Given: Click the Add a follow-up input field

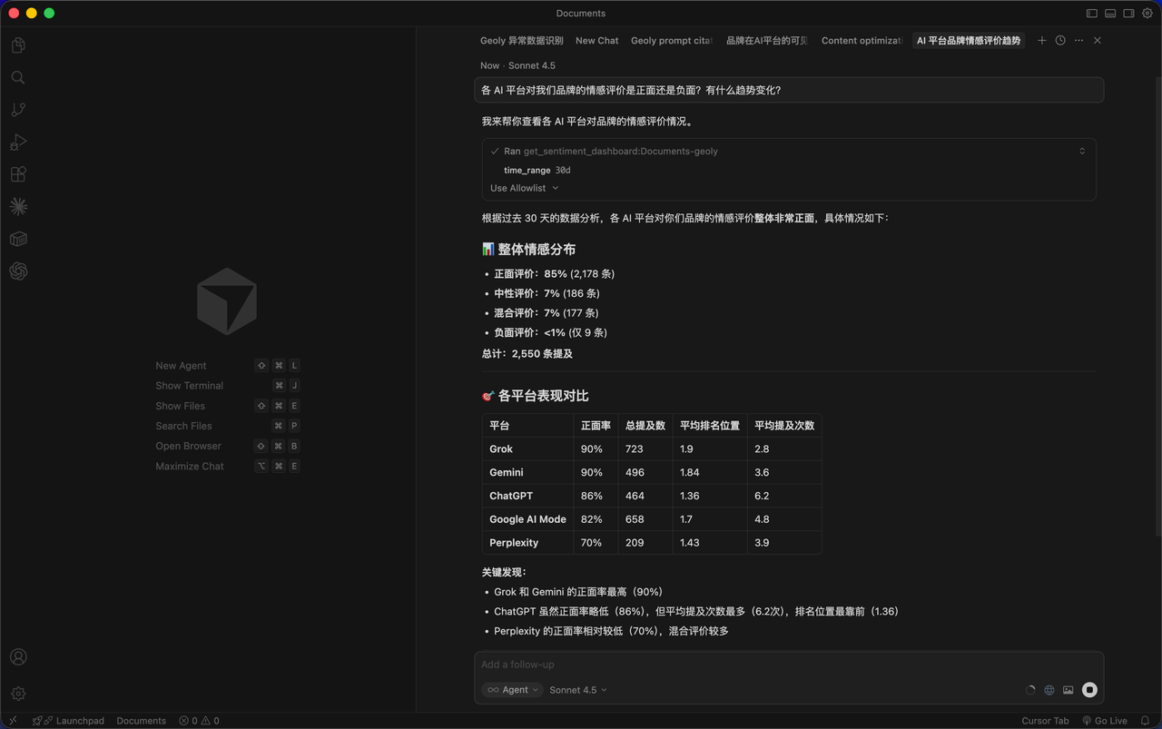Looking at the screenshot, I should tap(788, 665).
